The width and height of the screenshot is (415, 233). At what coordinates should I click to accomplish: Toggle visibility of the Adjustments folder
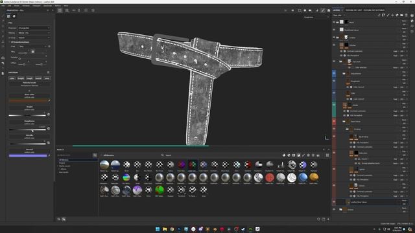[334, 74]
